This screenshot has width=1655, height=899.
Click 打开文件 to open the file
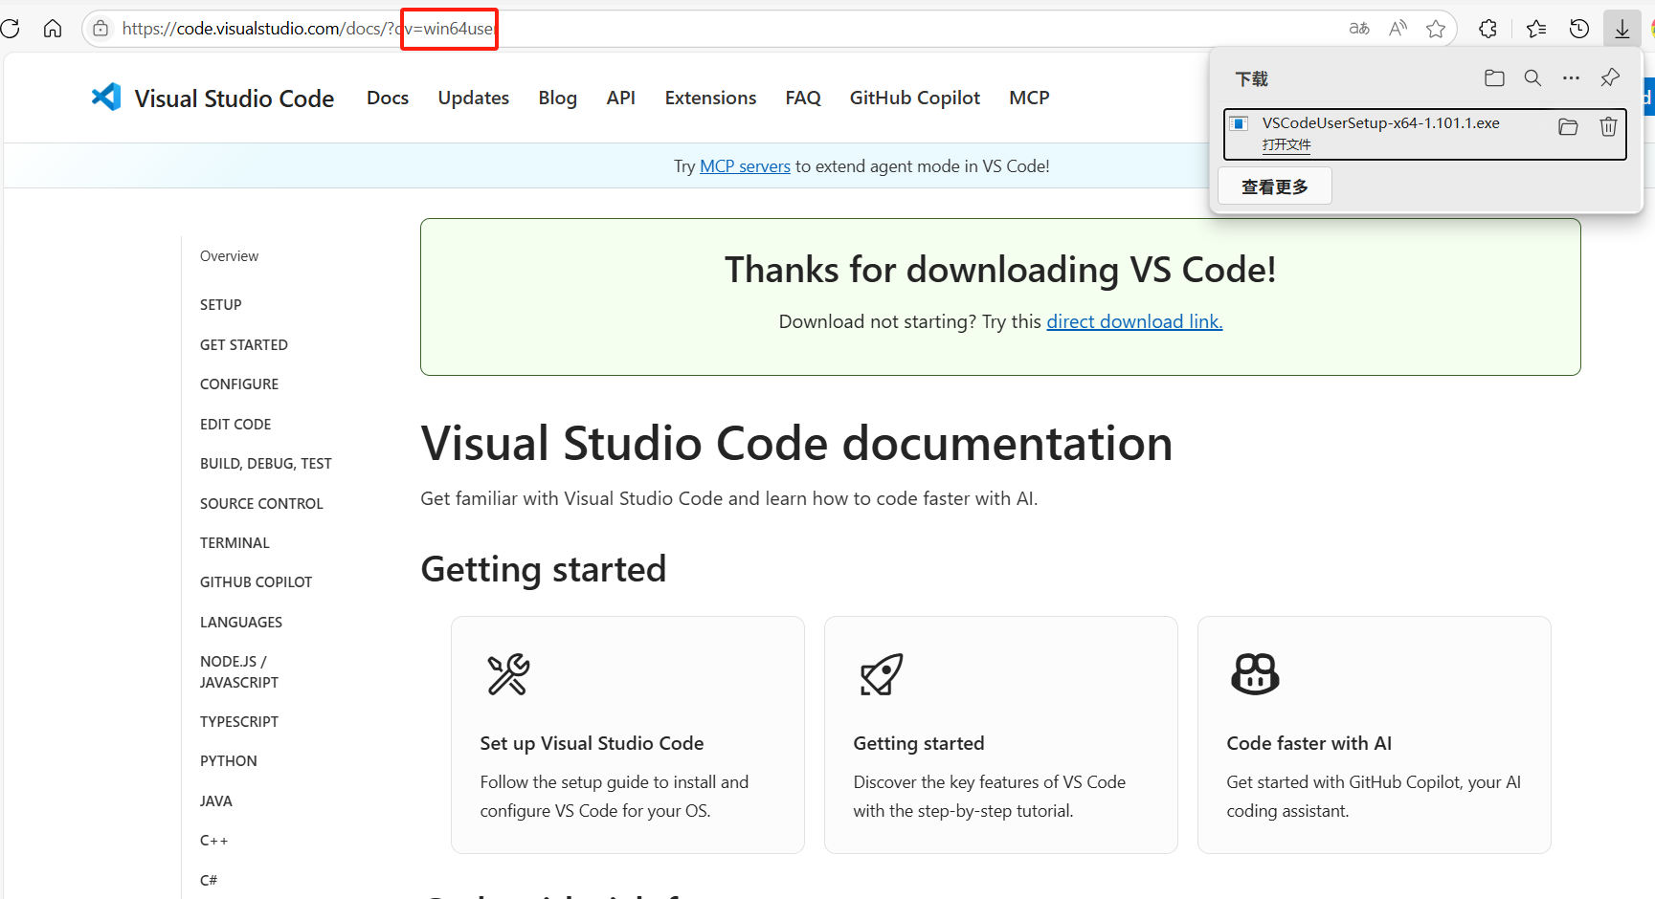point(1286,144)
